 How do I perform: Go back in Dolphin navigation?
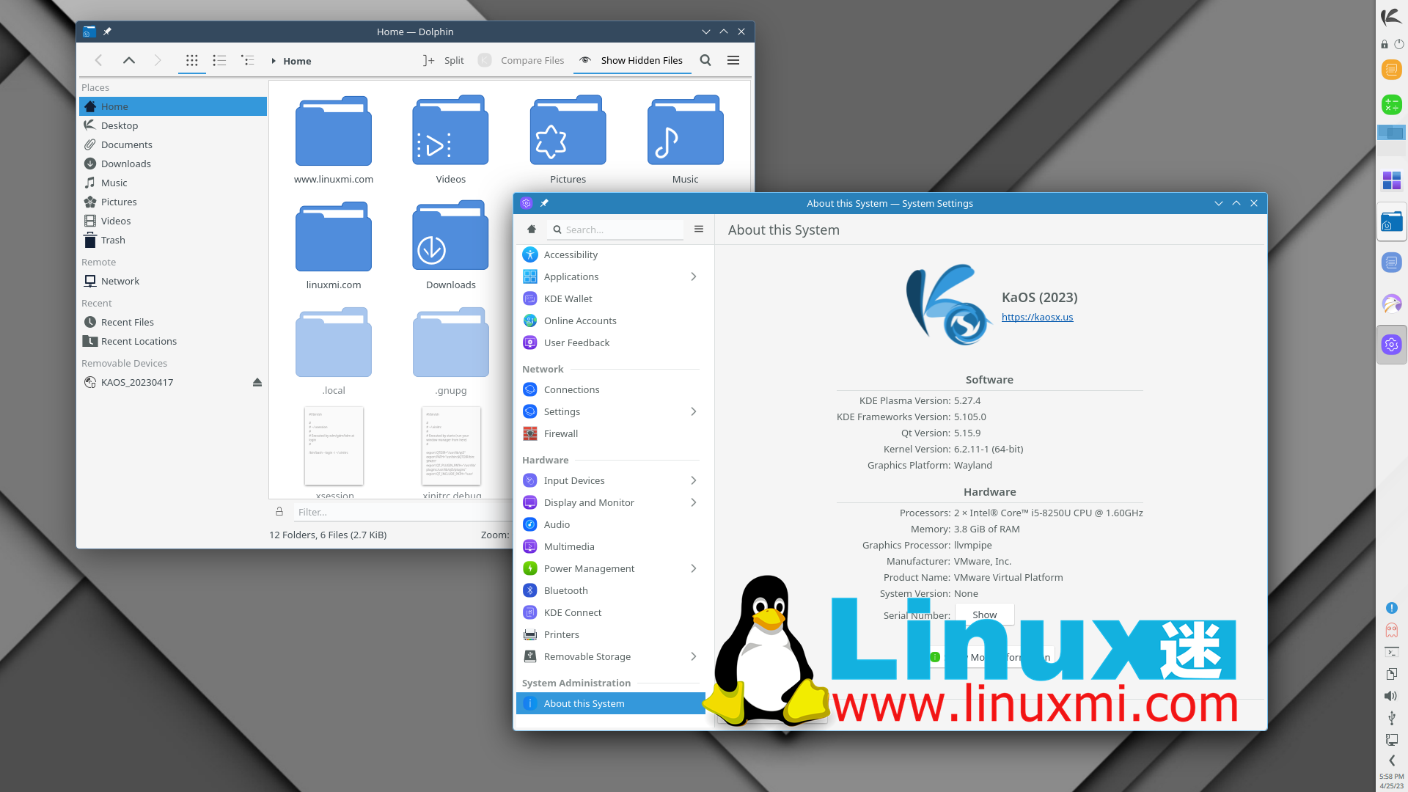[x=99, y=61]
